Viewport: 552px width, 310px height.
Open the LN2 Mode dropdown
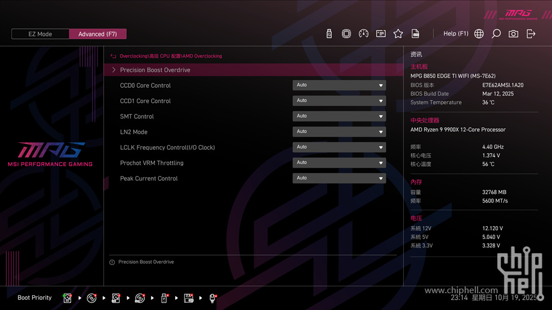tap(339, 132)
